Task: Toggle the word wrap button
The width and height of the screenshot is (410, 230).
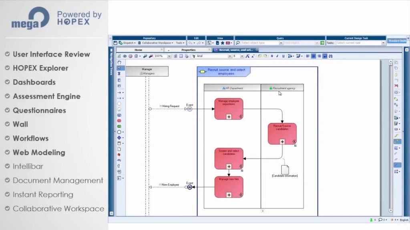Action: (325, 56)
